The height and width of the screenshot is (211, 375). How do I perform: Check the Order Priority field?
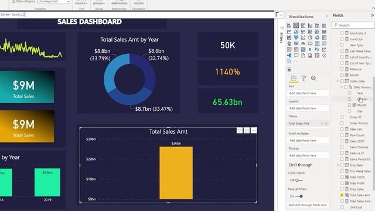click(x=342, y=123)
